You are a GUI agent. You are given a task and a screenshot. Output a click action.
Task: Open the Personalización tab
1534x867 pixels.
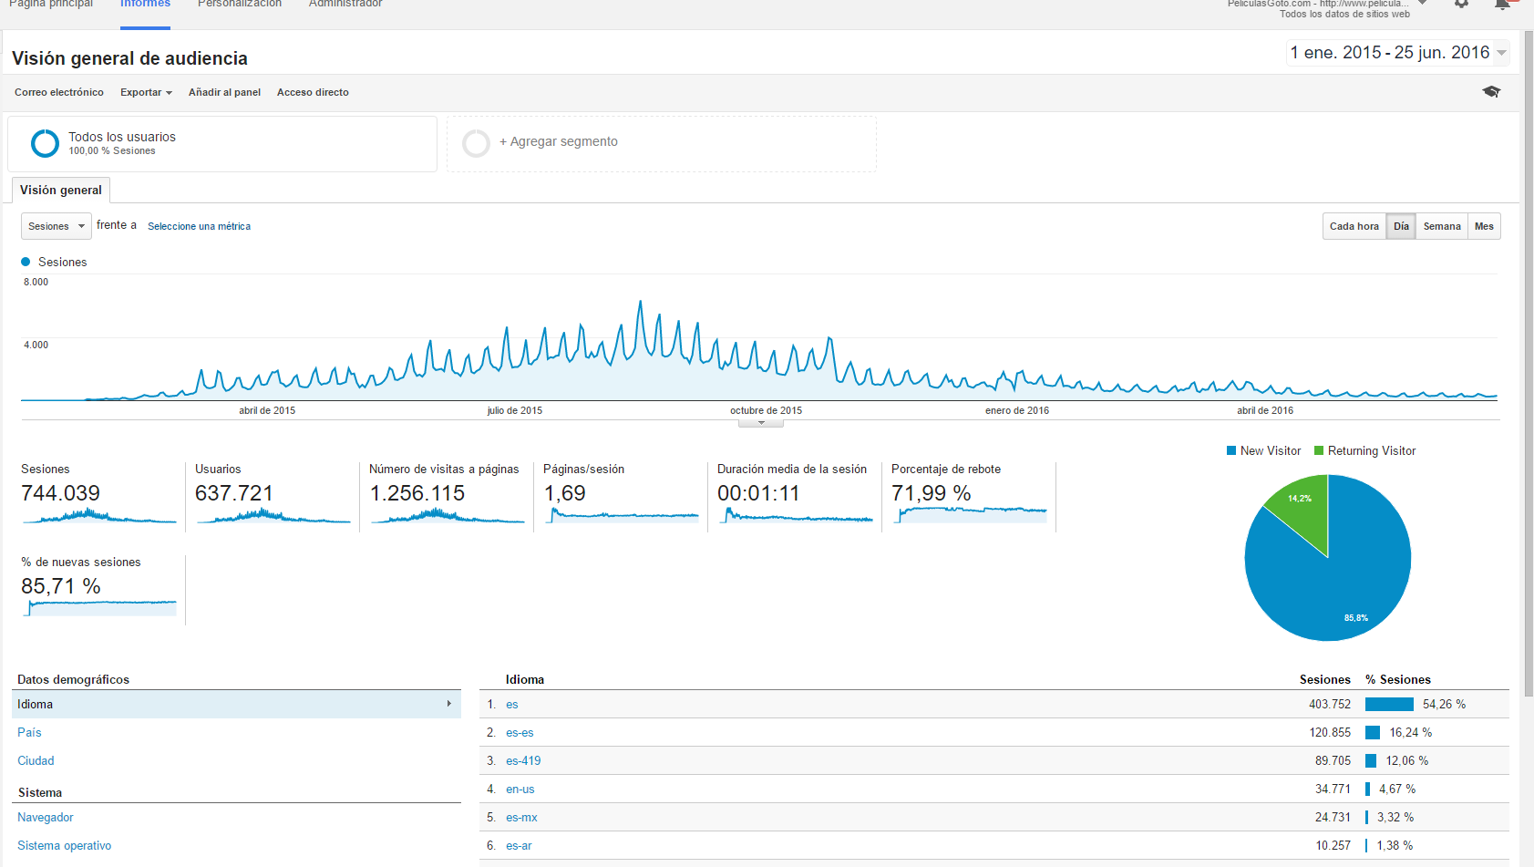(x=240, y=5)
